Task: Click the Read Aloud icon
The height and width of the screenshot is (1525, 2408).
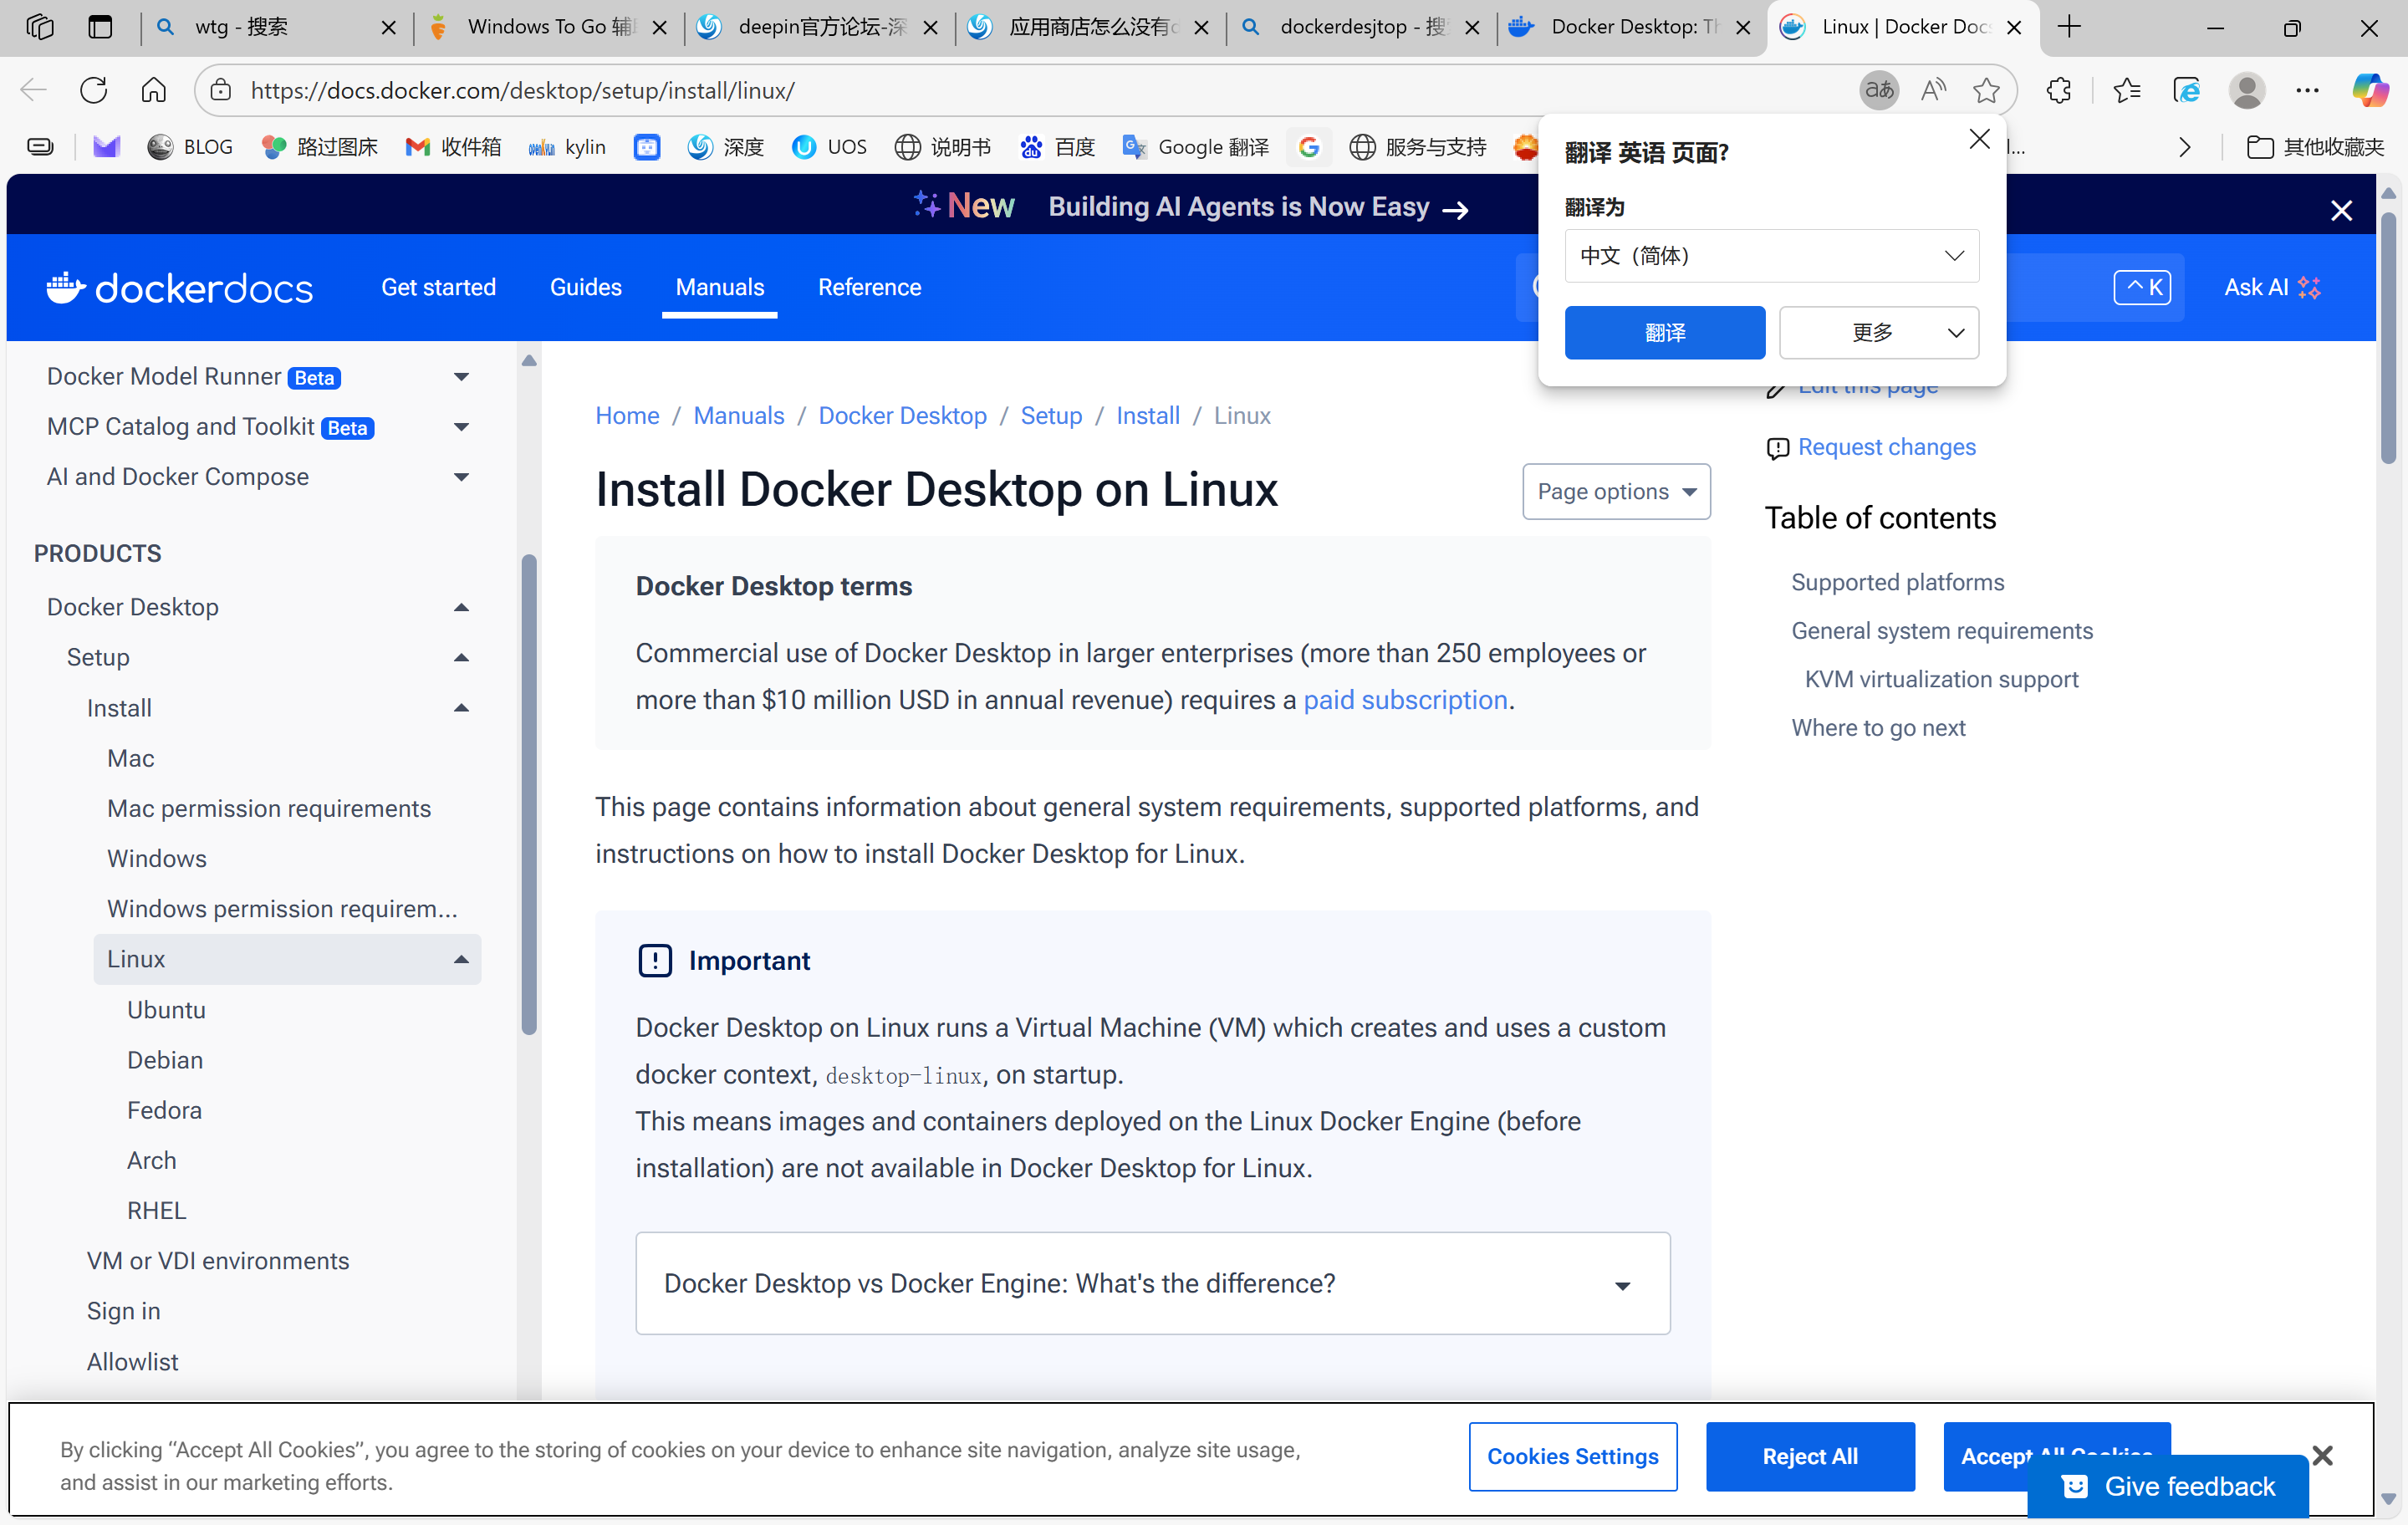Action: tap(1933, 90)
